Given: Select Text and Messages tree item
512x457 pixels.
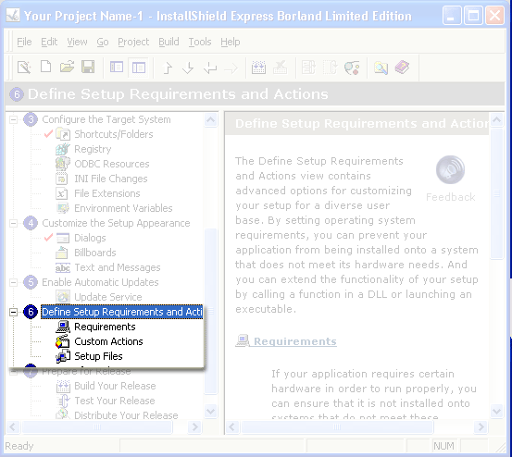Looking at the screenshot, I should click(118, 267).
